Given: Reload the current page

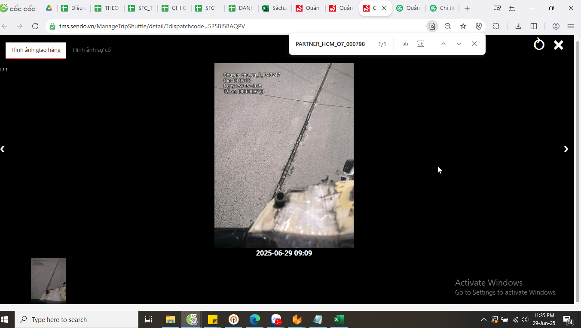Looking at the screenshot, I should click(x=35, y=26).
